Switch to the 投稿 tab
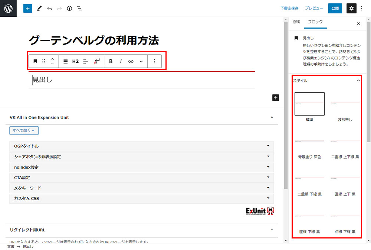 (296, 22)
